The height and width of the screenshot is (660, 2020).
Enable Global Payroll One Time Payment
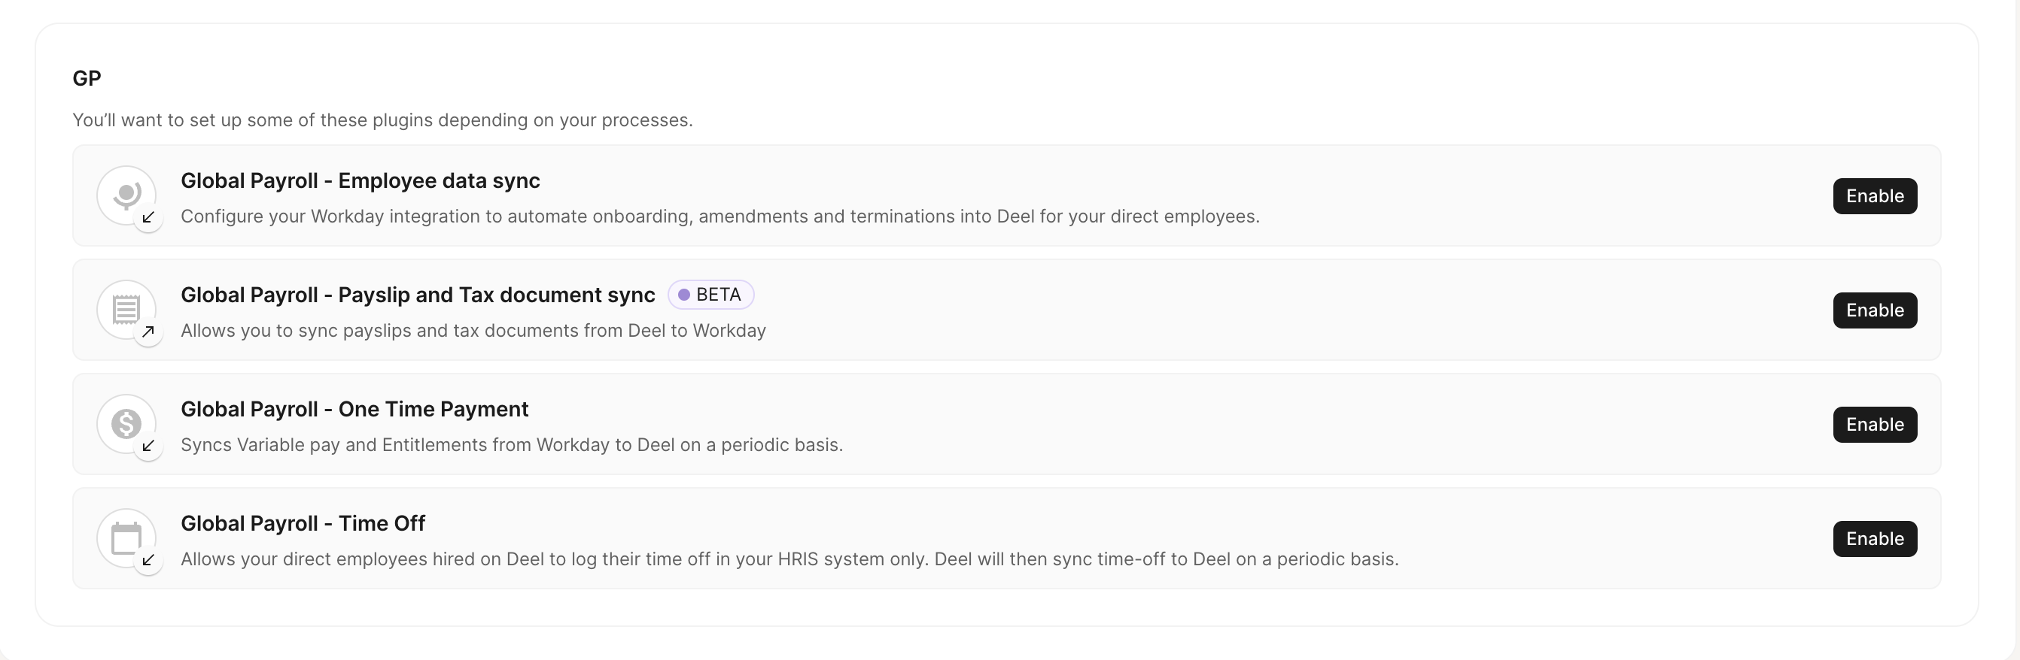tap(1874, 425)
